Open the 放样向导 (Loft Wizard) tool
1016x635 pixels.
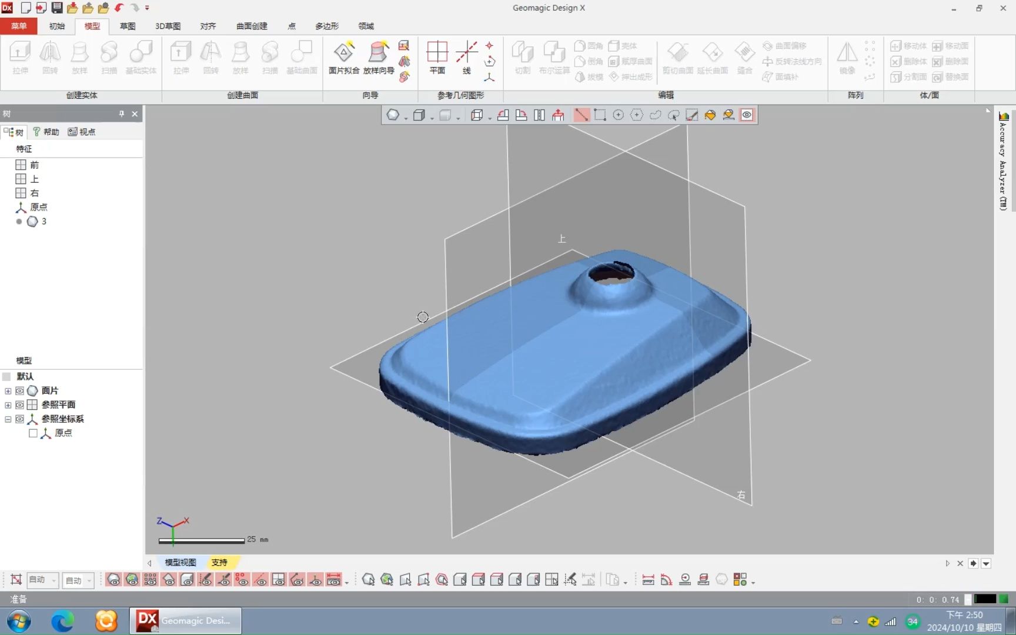(378, 59)
